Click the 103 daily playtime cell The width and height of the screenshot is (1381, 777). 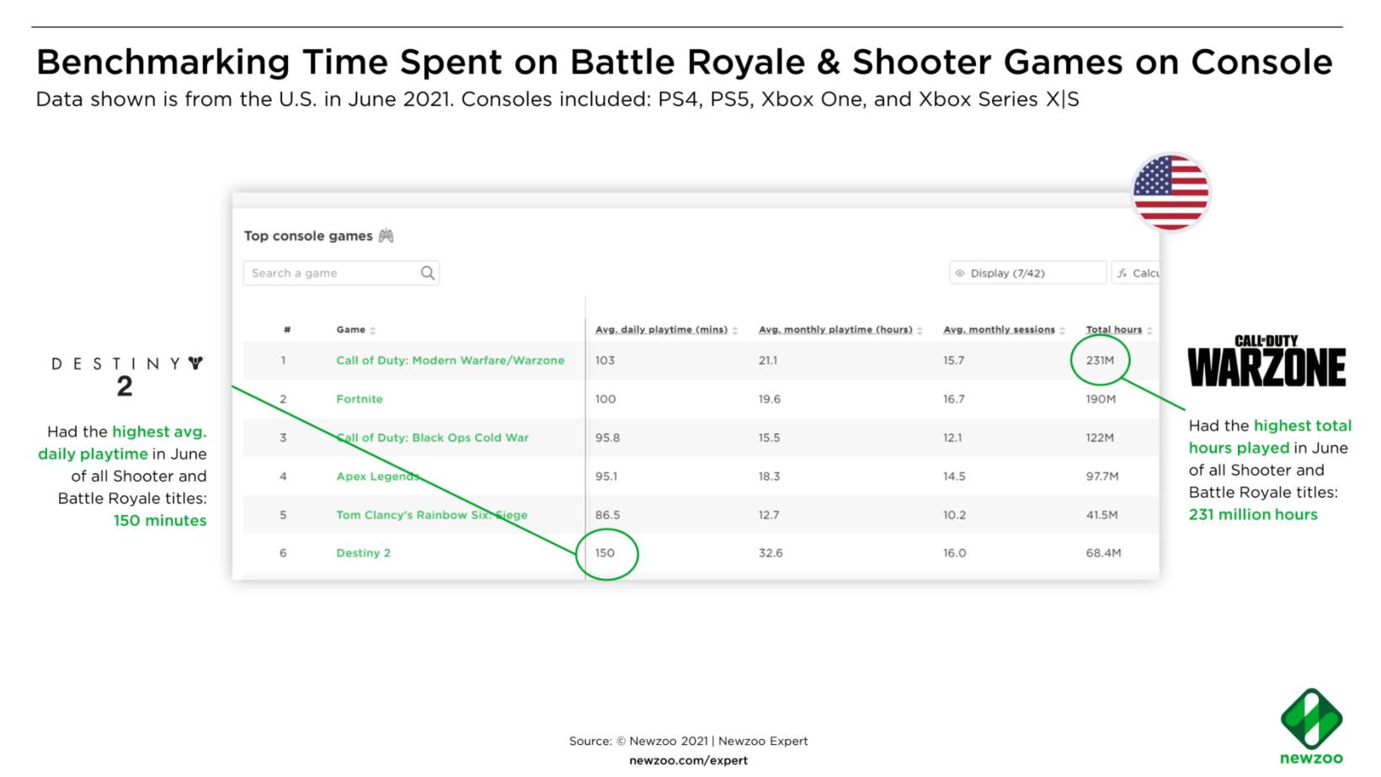605,360
